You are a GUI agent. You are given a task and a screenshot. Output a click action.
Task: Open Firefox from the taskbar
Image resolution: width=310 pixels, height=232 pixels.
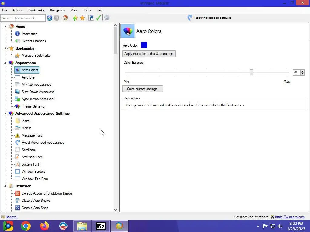click(45, 226)
